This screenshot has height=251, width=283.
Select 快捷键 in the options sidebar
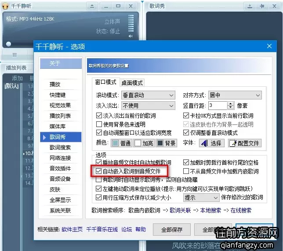(x=61, y=95)
